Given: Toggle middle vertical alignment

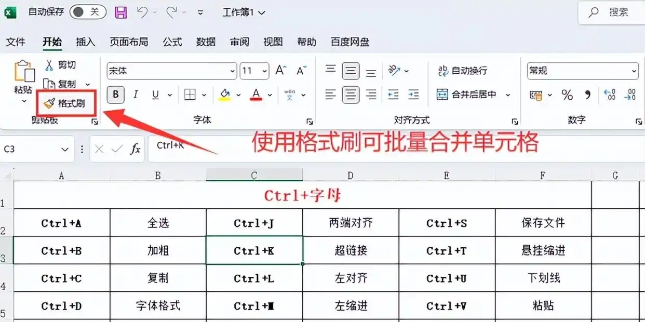Looking at the screenshot, I should point(351,71).
